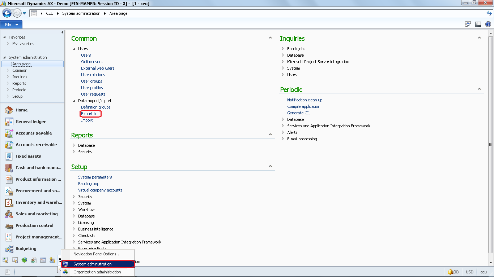Click the green globe module icon
Screen dimensions: 494x277
pos(24,260)
